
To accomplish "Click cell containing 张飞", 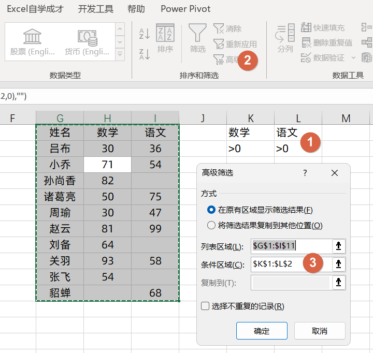I will click(60, 277).
